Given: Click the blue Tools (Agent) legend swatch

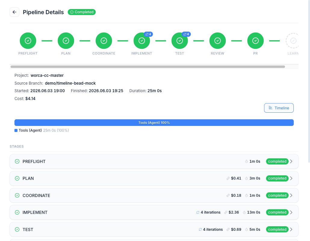Looking at the screenshot, I should point(16,130).
